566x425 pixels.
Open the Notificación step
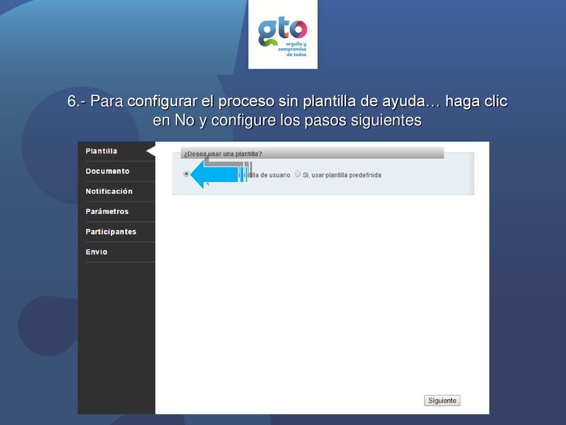tap(109, 191)
